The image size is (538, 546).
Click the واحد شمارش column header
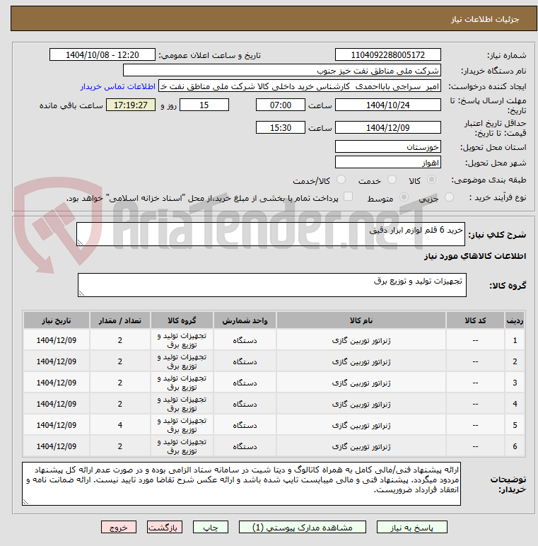click(x=245, y=320)
